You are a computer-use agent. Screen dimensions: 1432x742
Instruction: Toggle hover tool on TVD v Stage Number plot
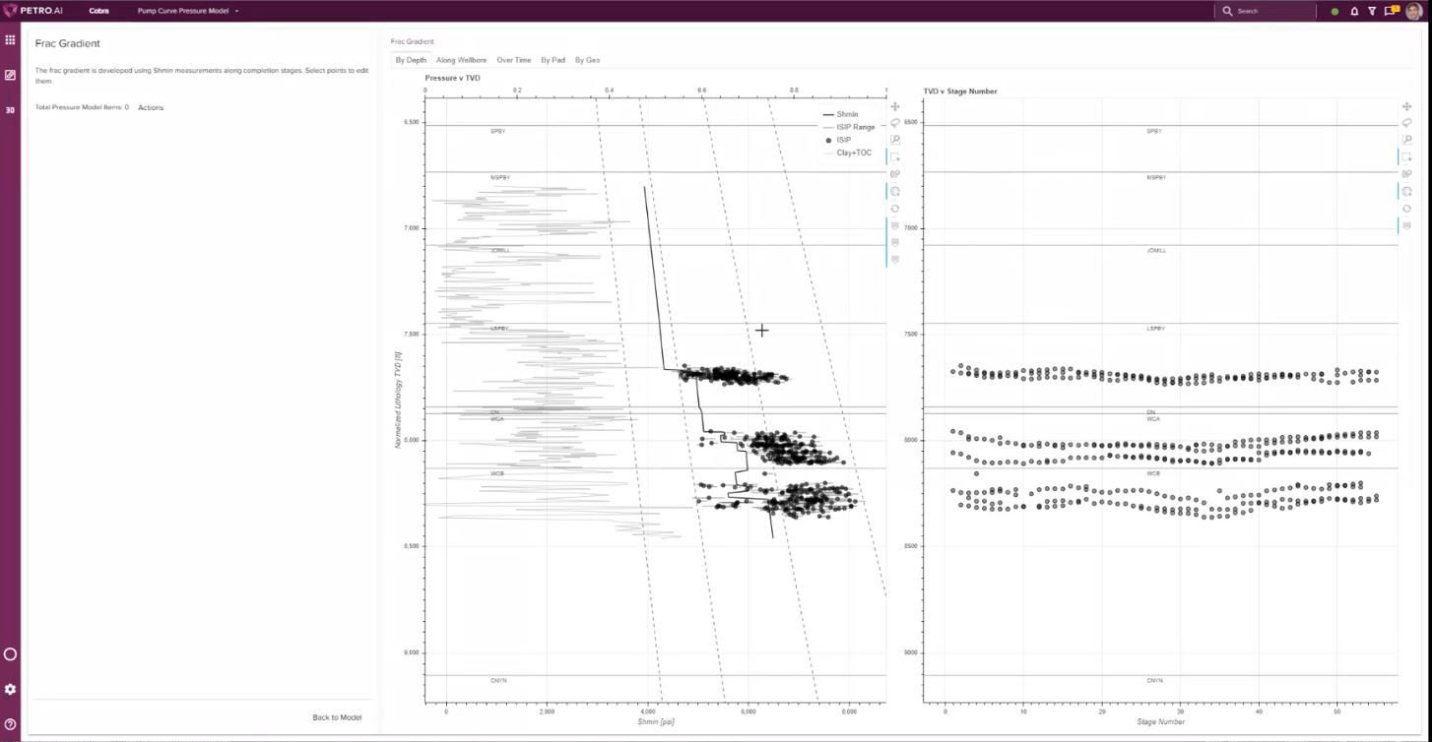[x=1406, y=225]
